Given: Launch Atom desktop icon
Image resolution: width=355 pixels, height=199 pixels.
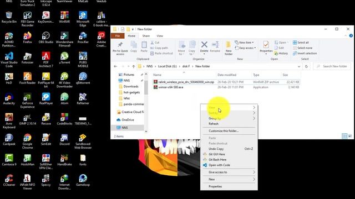Looking at the screenshot, I should 64,98.
